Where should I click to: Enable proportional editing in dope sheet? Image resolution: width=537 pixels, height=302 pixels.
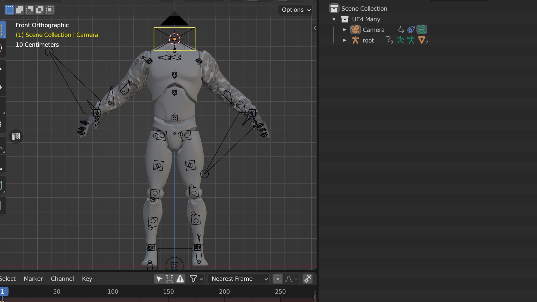[x=277, y=279]
